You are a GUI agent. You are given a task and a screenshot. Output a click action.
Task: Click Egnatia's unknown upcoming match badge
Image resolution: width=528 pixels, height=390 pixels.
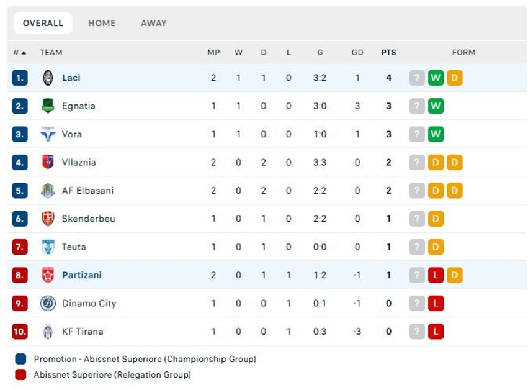[x=416, y=106]
